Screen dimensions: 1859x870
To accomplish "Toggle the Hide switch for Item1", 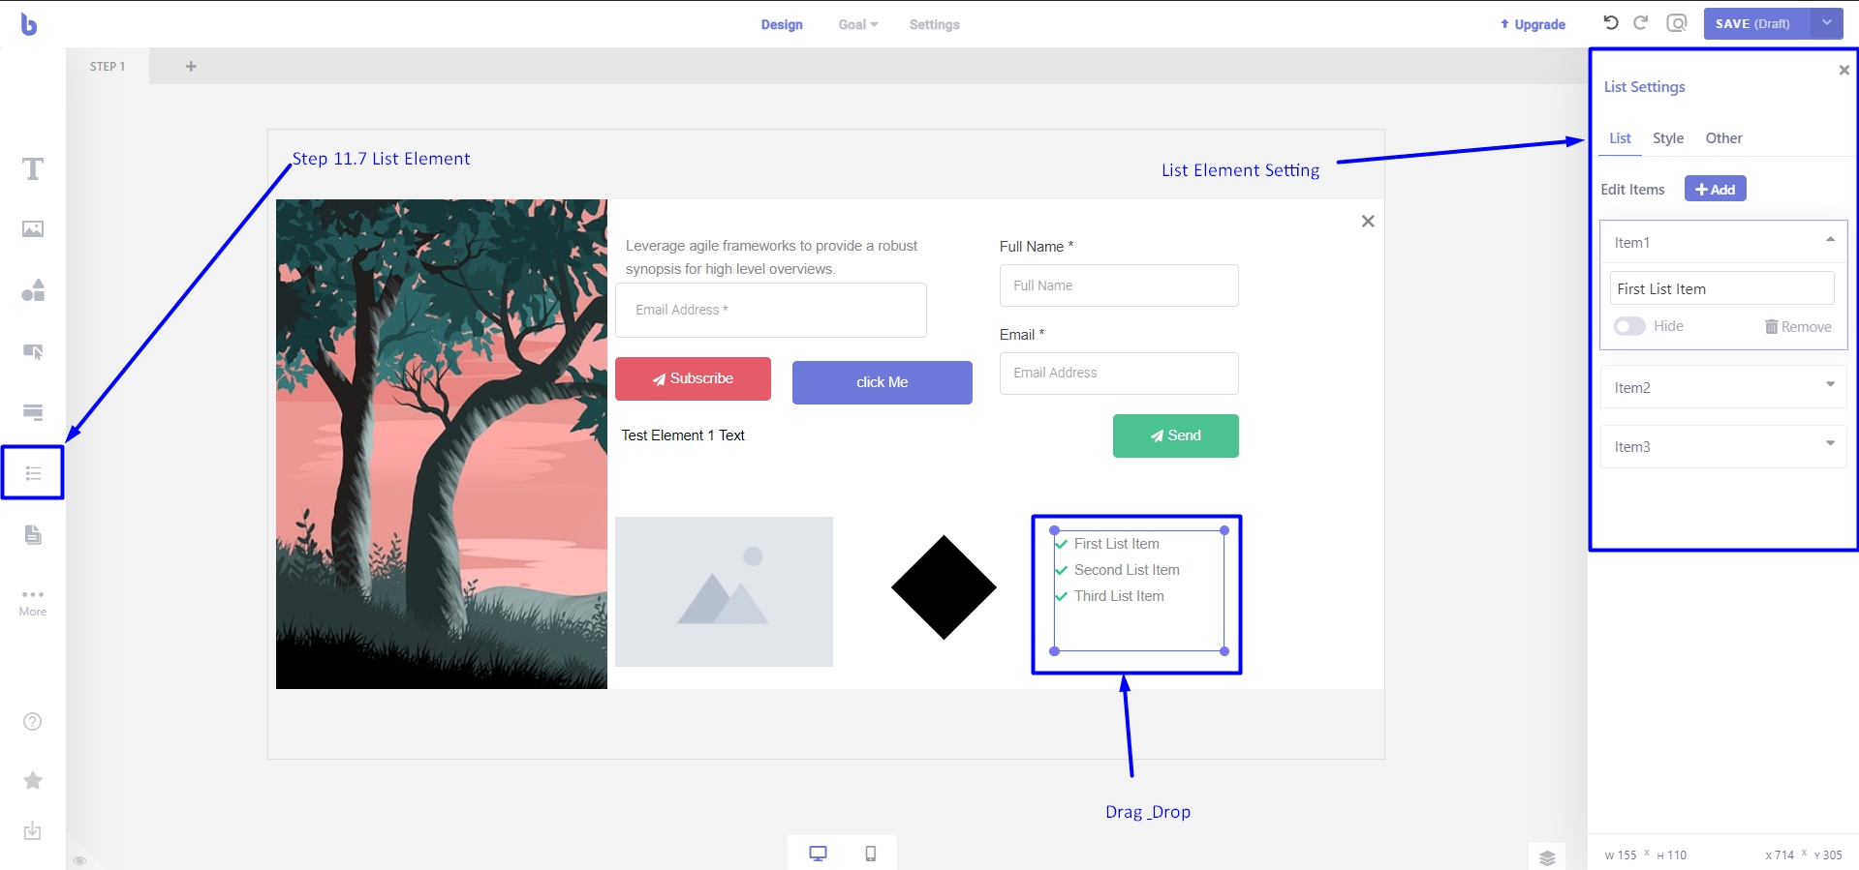I will click(1629, 326).
